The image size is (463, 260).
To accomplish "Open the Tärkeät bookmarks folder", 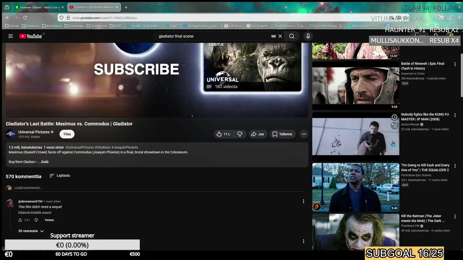I will tap(12, 26).
